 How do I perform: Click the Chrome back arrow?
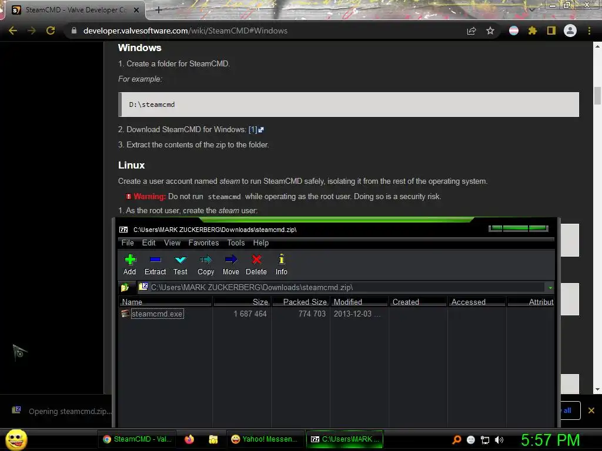tap(13, 31)
